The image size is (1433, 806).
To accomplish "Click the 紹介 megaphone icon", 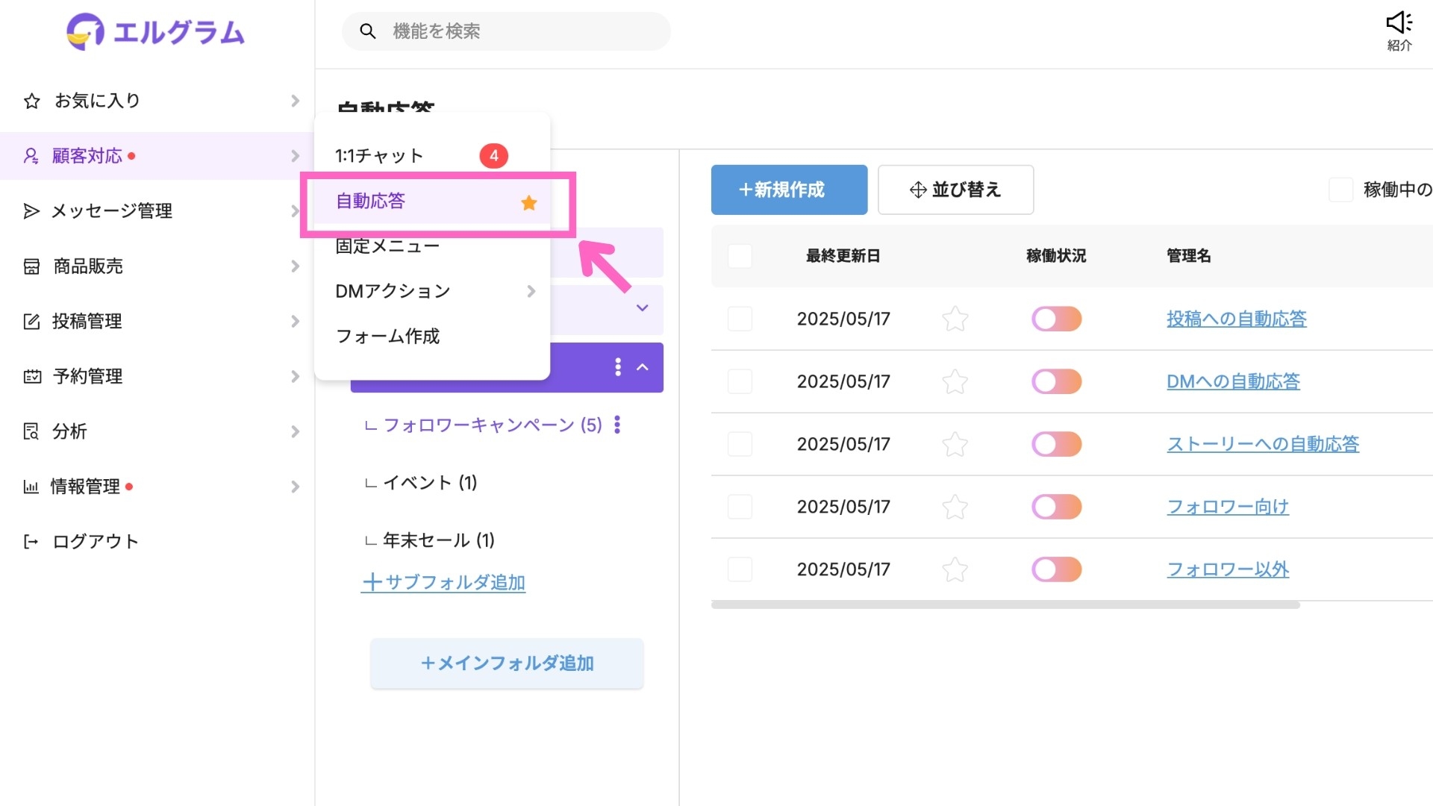I will [x=1399, y=24].
